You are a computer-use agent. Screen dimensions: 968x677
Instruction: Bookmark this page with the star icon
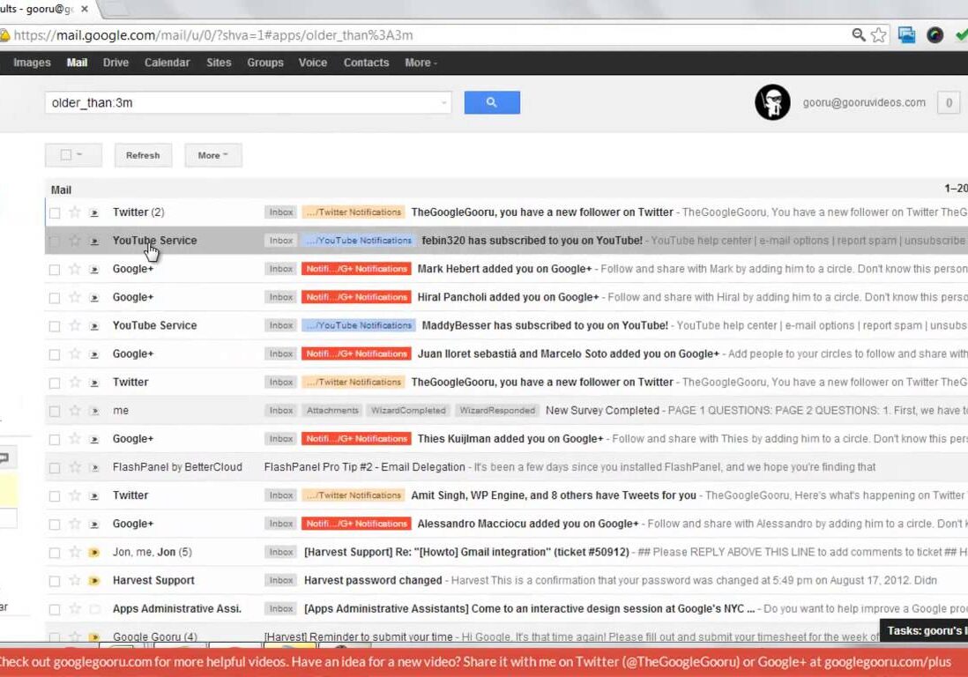(878, 35)
